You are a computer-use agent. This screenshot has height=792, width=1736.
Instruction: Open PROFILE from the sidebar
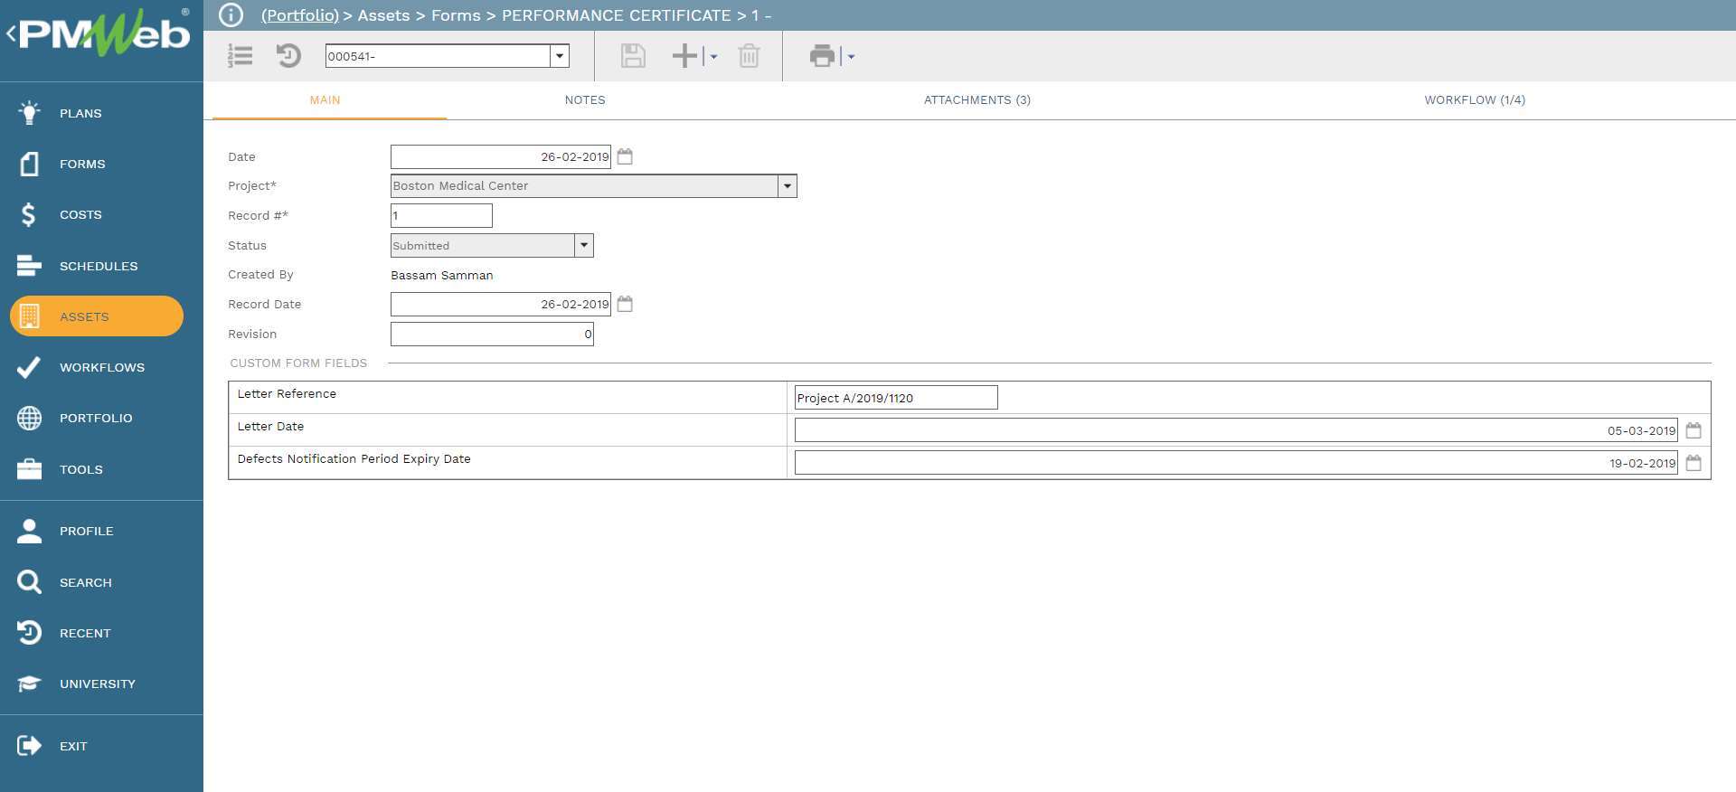pyautogui.click(x=87, y=532)
